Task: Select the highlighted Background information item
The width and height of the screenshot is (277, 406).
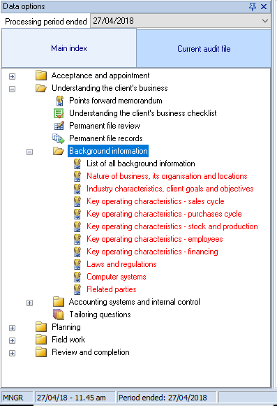Action: coord(108,151)
